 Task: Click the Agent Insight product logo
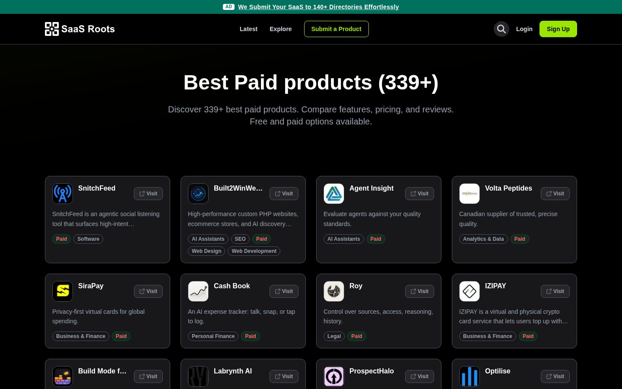[334, 194]
